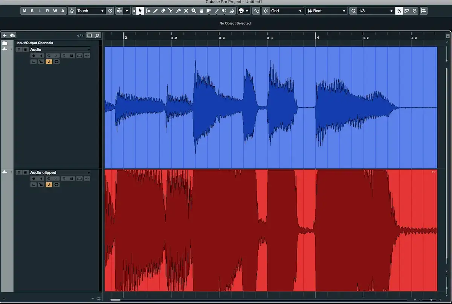452x304 pixels.
Task: Select the Play speaker tool
Action: [x=224, y=11]
